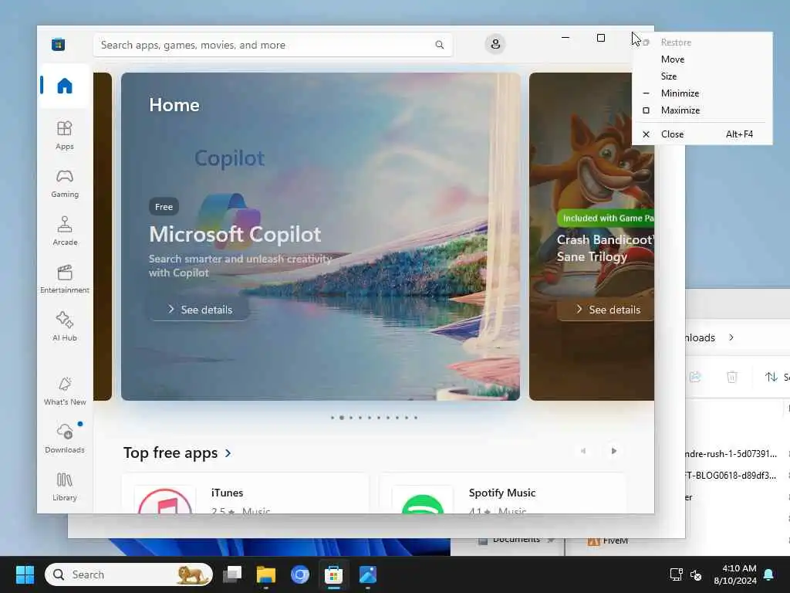Screen dimensions: 790x593
Task: Click the muted volume tray icon
Action: click(696, 574)
